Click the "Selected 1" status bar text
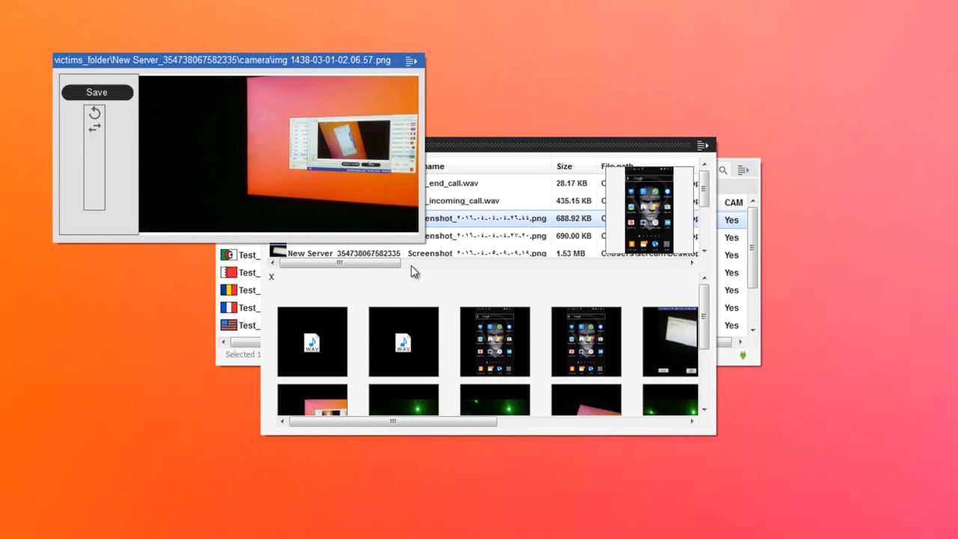Viewport: 958px width, 539px height. coord(243,355)
